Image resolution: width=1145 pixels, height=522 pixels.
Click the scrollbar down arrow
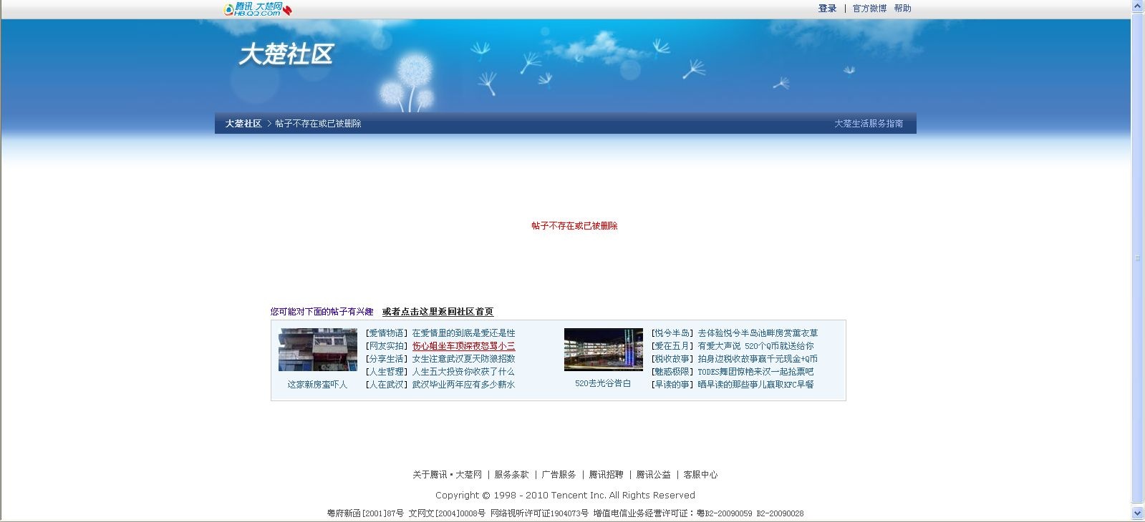click(1138, 513)
